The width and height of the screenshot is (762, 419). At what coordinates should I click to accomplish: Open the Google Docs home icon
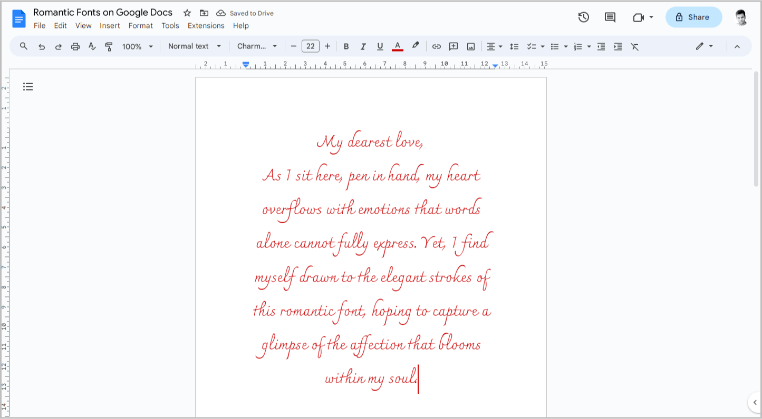coord(19,19)
